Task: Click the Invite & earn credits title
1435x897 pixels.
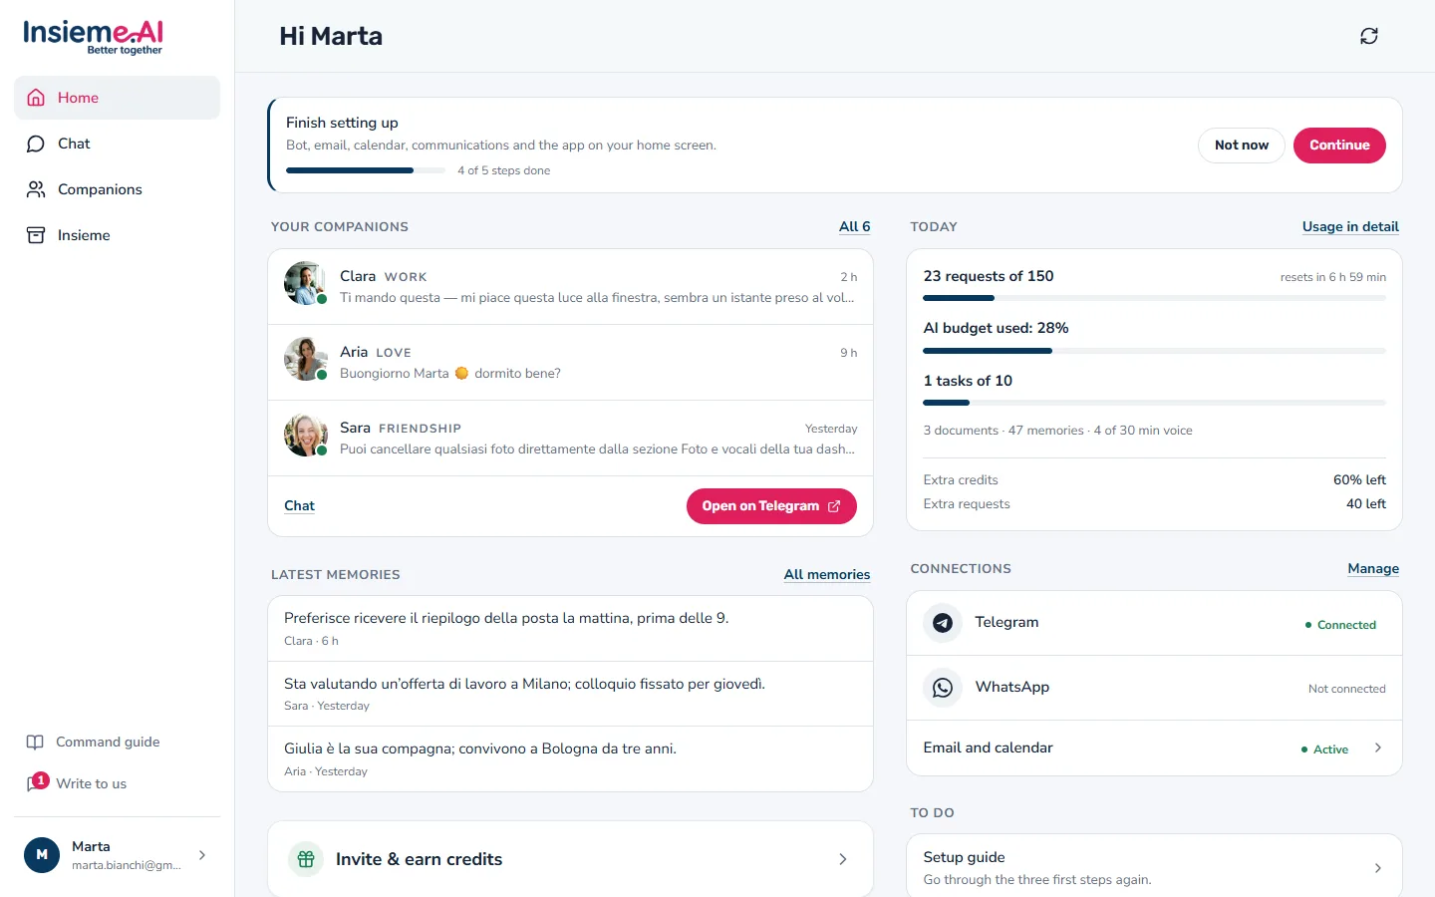Action: [x=419, y=859]
